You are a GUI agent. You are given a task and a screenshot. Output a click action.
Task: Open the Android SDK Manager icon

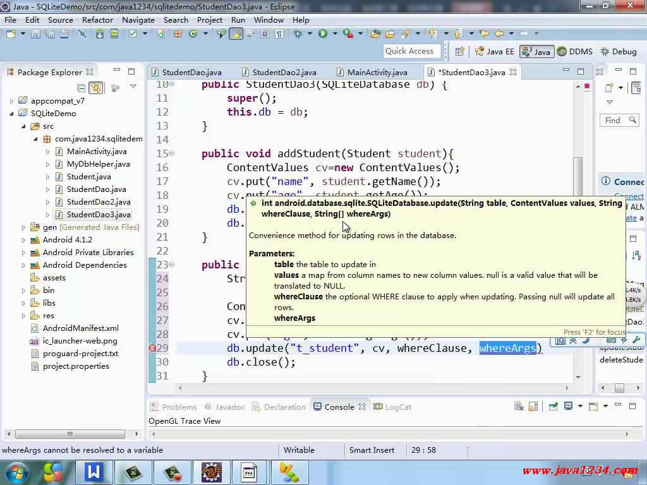coord(100,34)
